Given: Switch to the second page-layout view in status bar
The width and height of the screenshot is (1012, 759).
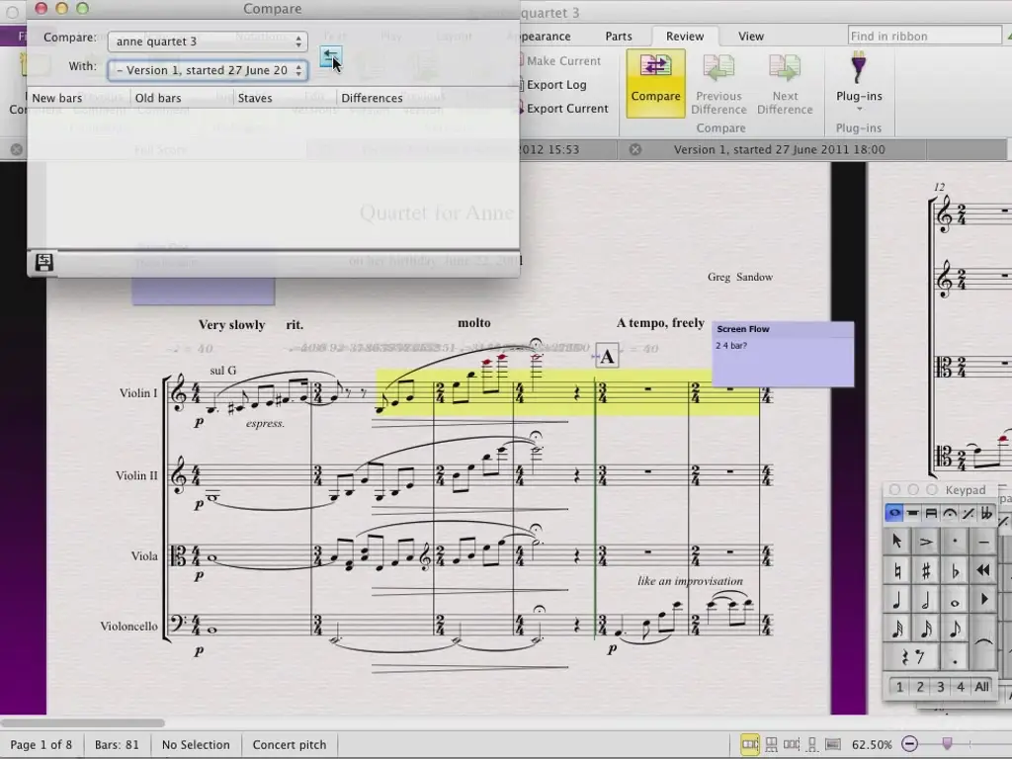Looking at the screenshot, I should click(771, 744).
